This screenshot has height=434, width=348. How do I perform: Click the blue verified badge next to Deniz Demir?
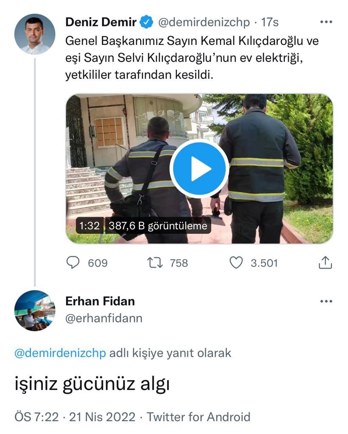click(146, 22)
